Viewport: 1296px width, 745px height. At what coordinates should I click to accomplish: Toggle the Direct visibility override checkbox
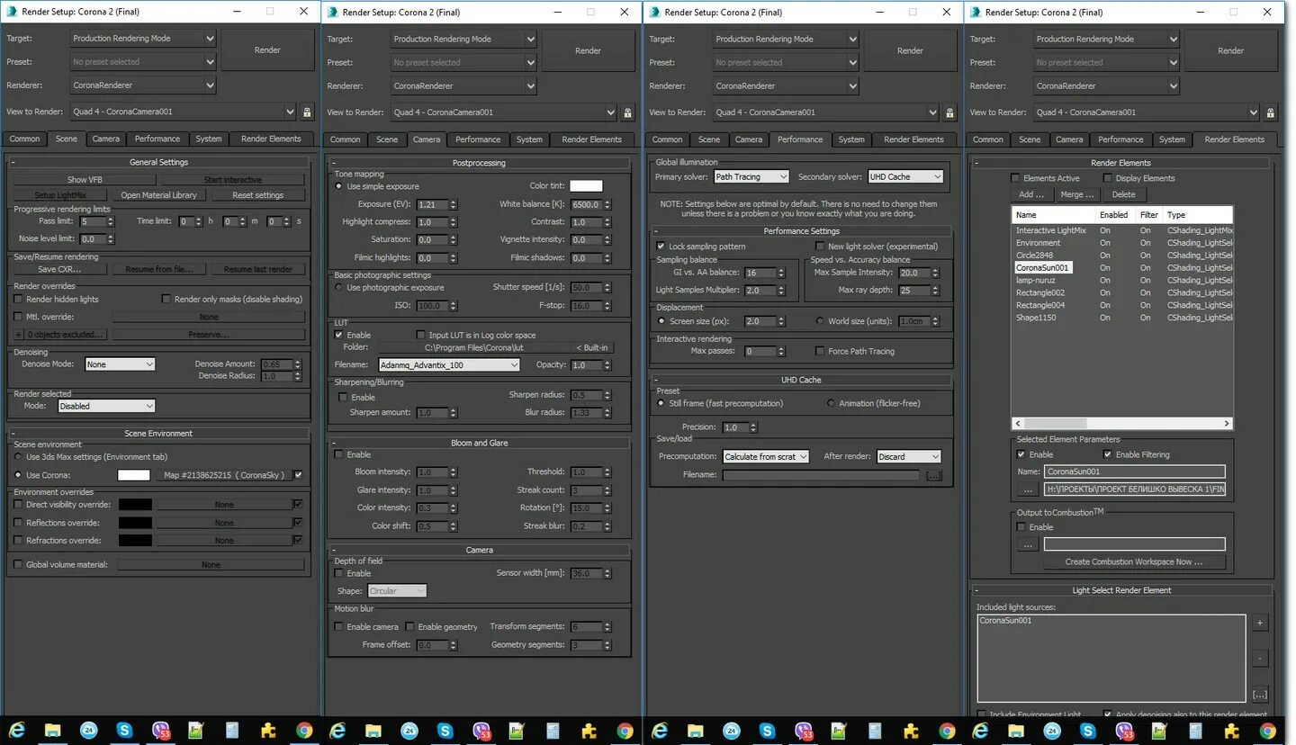(18, 505)
